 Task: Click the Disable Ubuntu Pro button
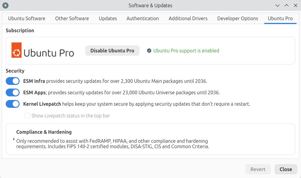pos(112,51)
